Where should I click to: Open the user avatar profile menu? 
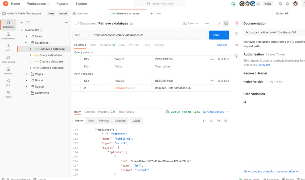[295, 3]
